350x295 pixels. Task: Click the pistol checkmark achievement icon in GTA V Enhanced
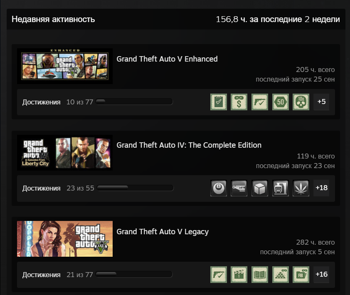(x=260, y=102)
